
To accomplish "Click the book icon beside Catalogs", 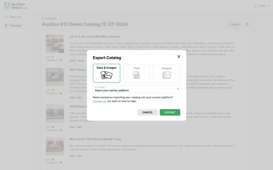I will tap(6, 26).
